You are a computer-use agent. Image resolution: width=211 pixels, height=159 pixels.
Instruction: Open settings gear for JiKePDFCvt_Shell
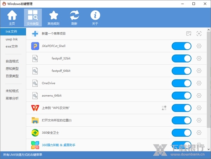[199, 46]
